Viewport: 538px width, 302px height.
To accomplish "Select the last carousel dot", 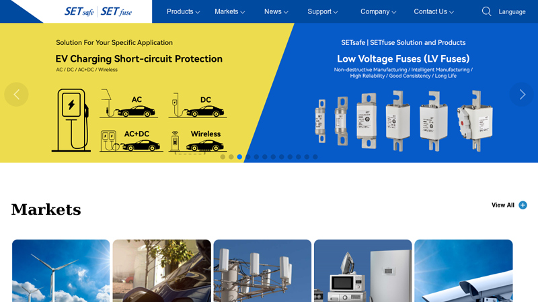I will point(315,157).
